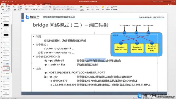Screen dimensions: 176x99
Task: Insert a new slide
Action: tap(15, 8)
